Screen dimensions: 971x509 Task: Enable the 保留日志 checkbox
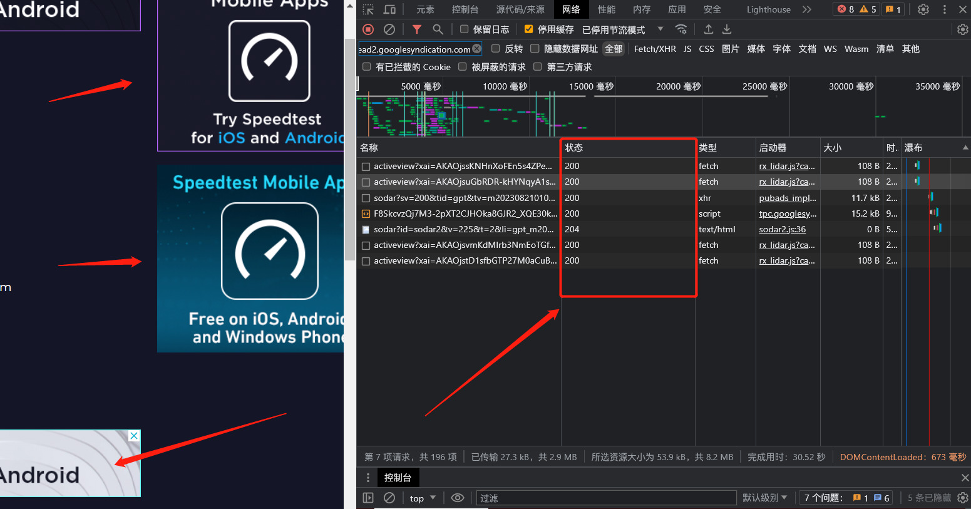point(465,29)
